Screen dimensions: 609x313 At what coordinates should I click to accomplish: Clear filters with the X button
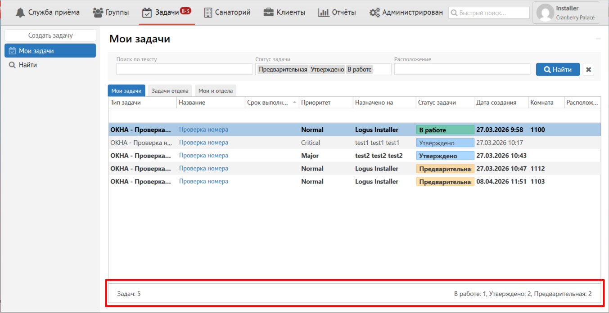[x=588, y=69]
